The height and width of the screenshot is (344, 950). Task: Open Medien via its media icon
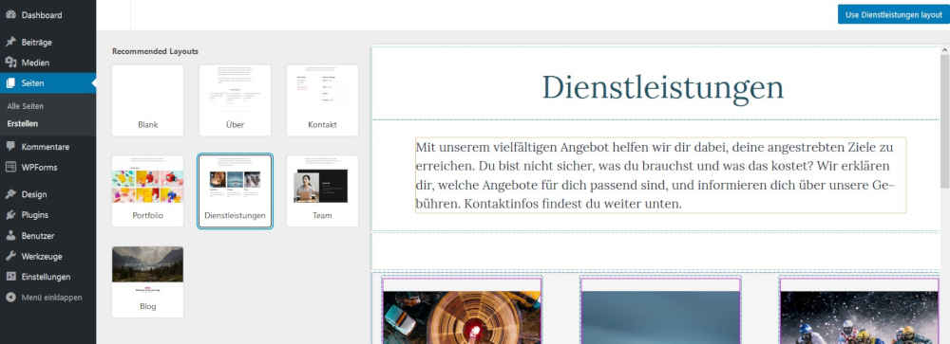(10, 63)
